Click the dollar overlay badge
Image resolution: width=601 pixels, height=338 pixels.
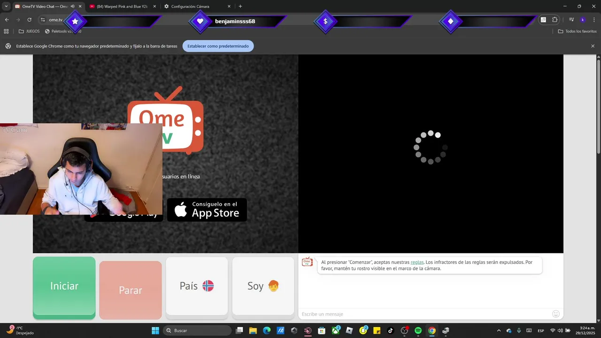point(325,21)
